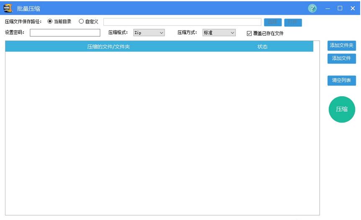Close the 批量压缩 window

(x=353, y=8)
